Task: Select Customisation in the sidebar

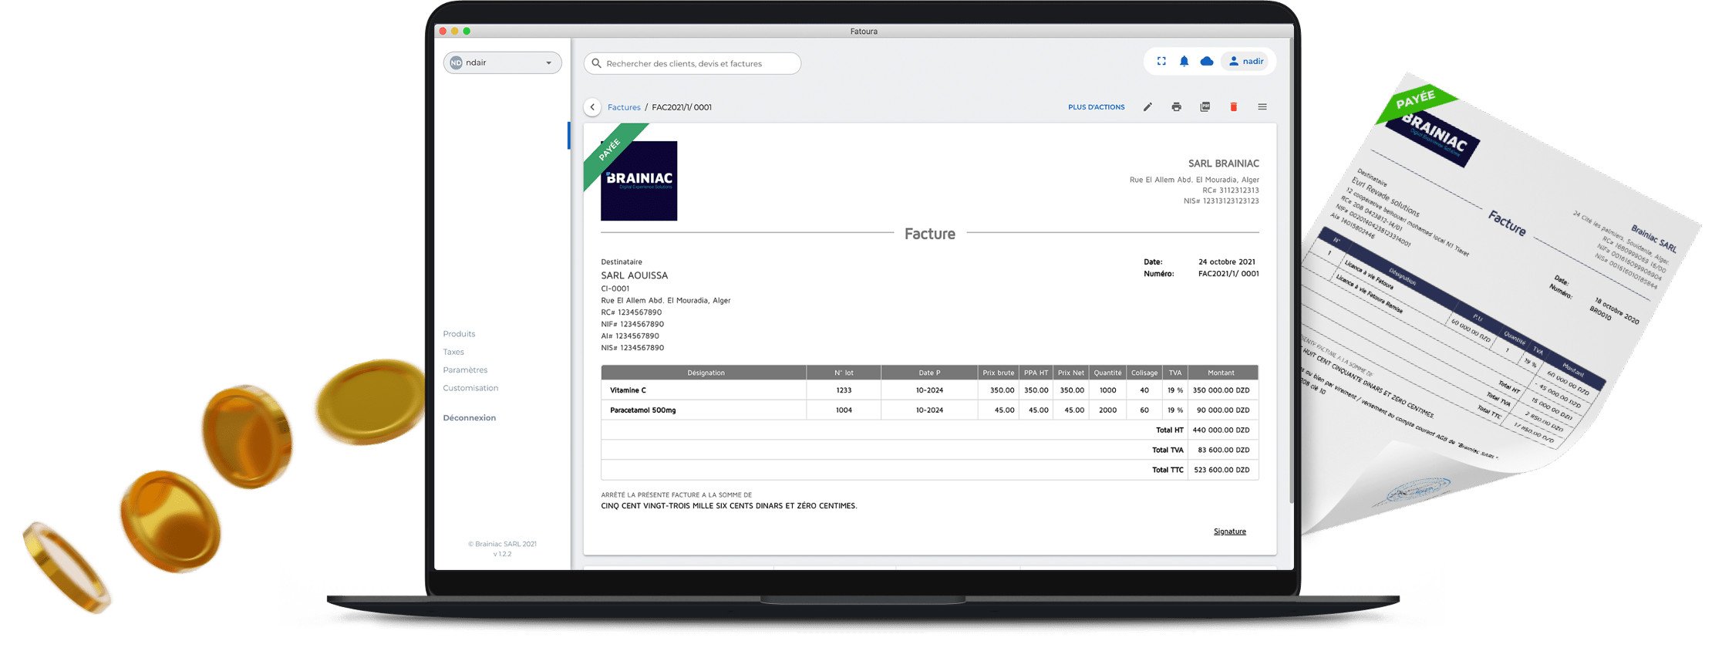Action: (x=470, y=388)
